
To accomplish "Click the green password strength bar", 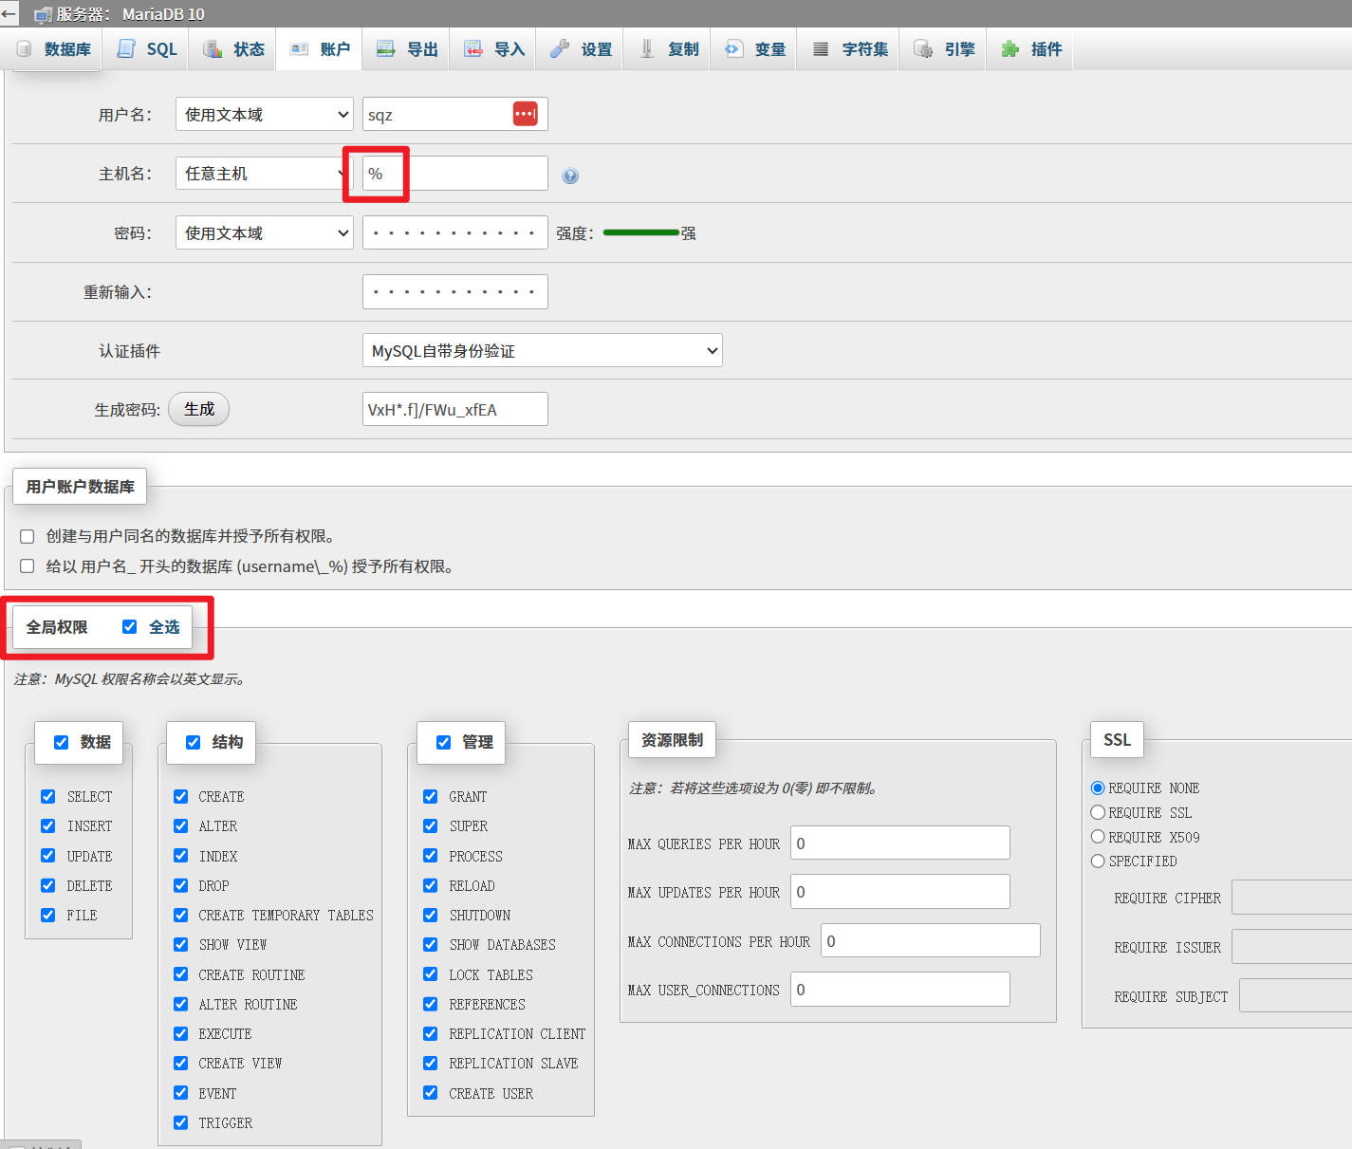I will [640, 232].
